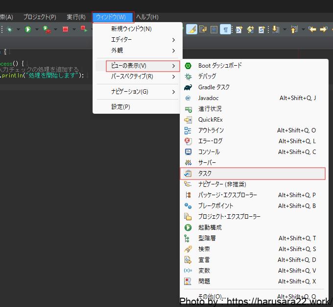The image size is (333, 307).
Task: Click the green Run button in toolbar
Action: [x=28, y=29]
